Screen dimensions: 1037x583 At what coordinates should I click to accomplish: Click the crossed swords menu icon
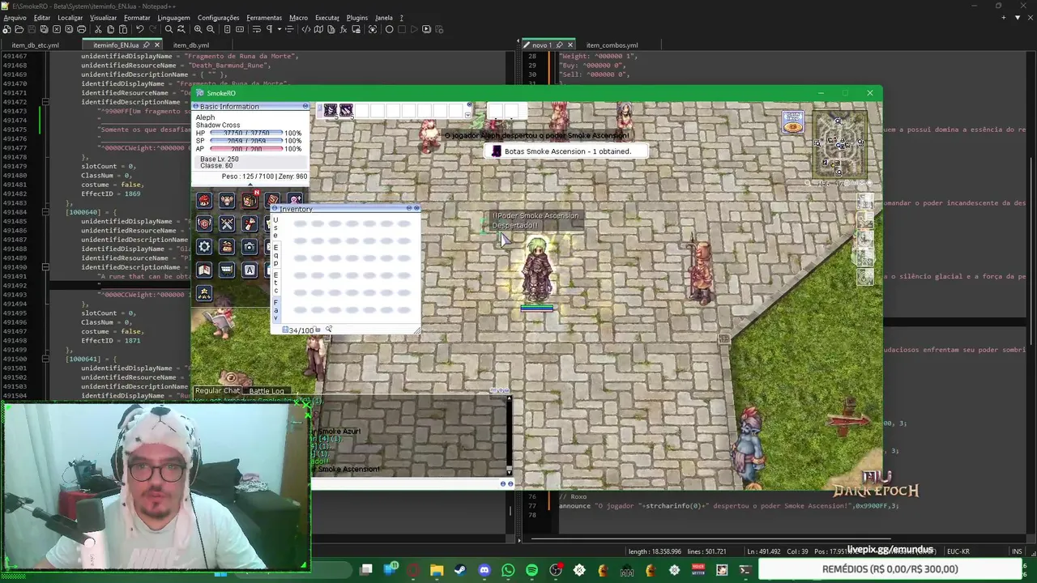227,223
